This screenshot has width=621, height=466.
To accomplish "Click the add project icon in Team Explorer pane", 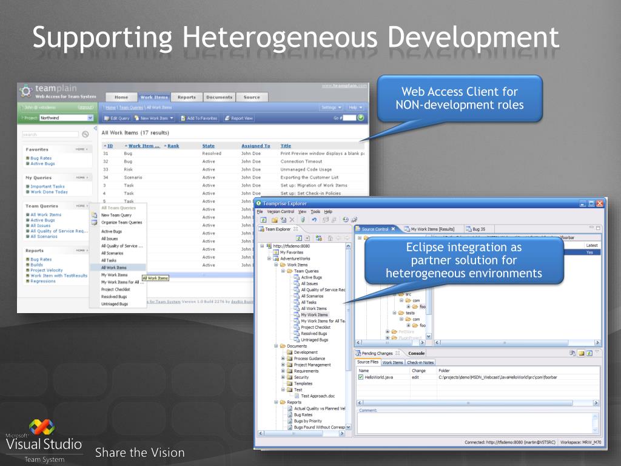I will (319, 238).
